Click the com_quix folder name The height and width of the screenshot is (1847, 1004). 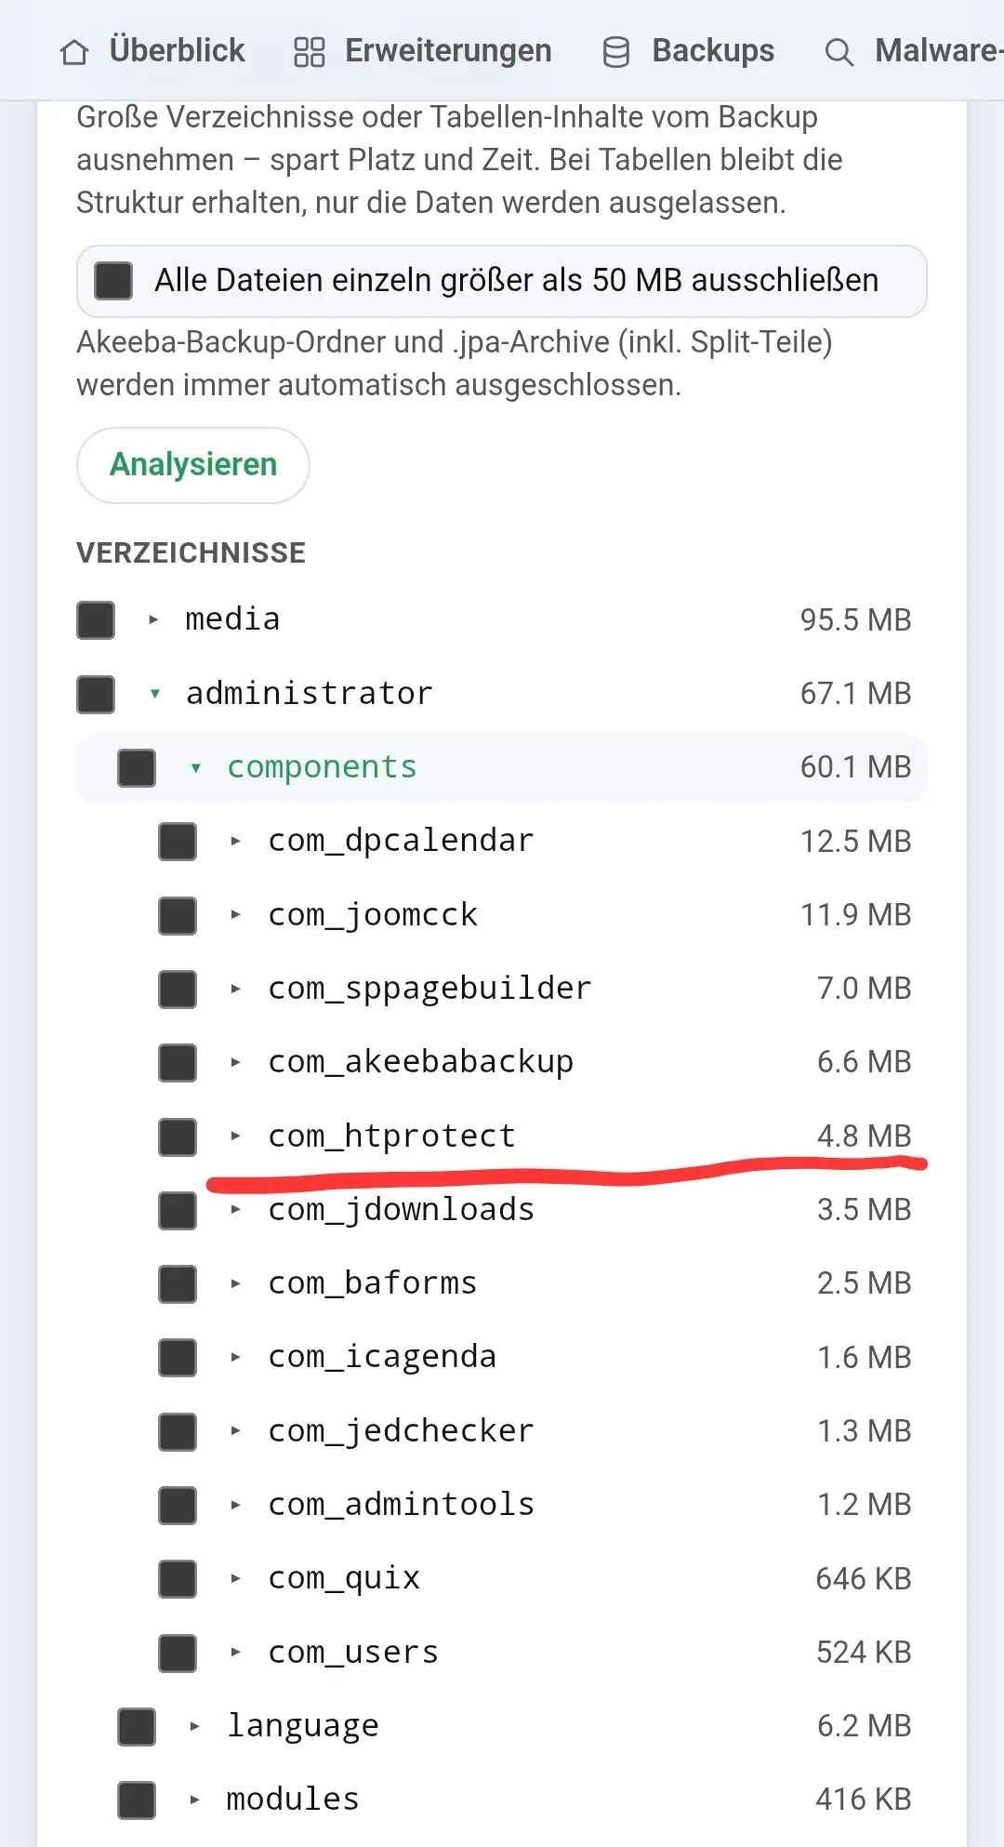(x=344, y=1579)
